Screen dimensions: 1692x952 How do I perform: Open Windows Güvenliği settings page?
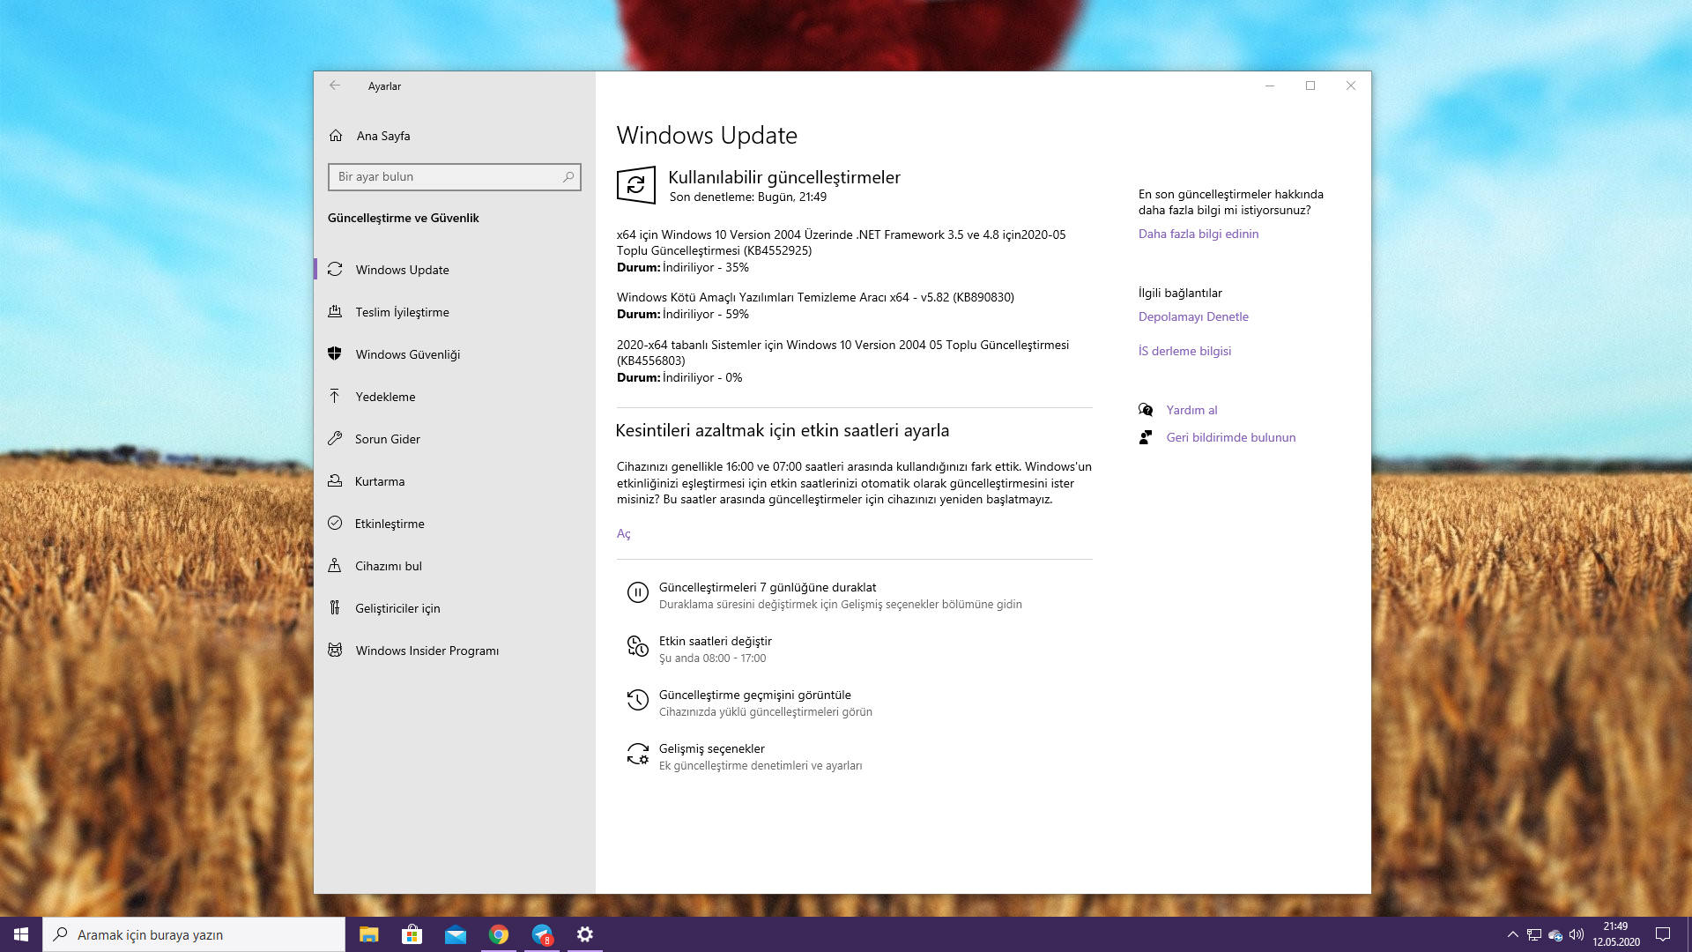(455, 354)
